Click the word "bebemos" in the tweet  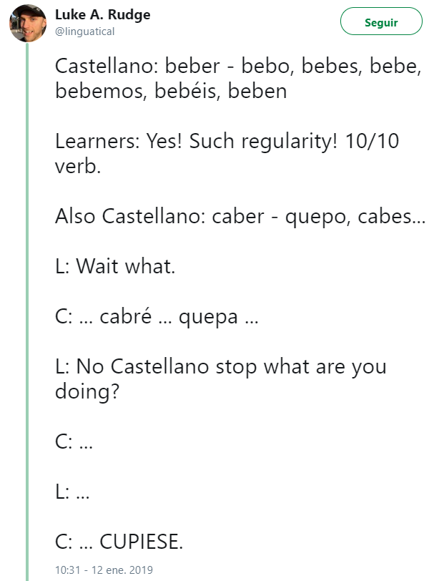point(99,91)
